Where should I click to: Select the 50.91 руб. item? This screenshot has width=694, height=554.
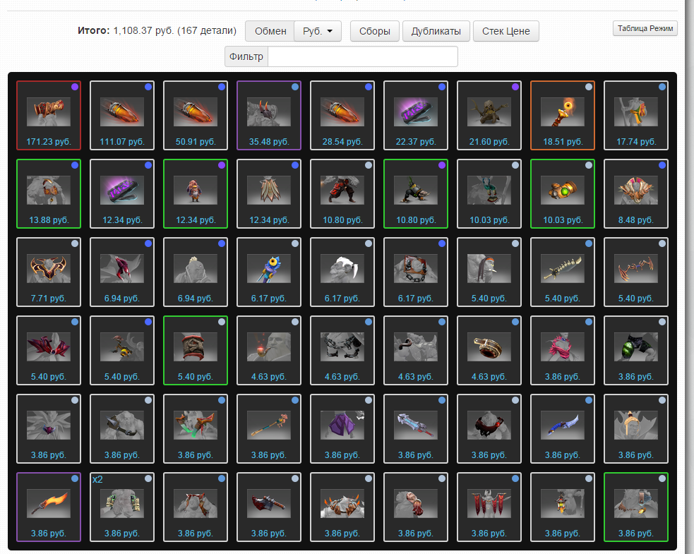[196, 115]
